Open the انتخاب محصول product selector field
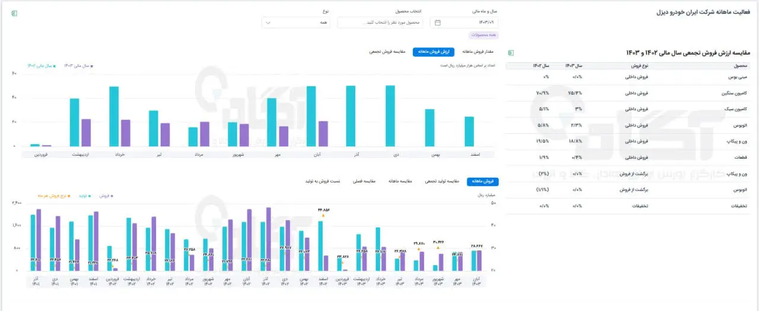This screenshot has height=311, width=759. point(379,23)
